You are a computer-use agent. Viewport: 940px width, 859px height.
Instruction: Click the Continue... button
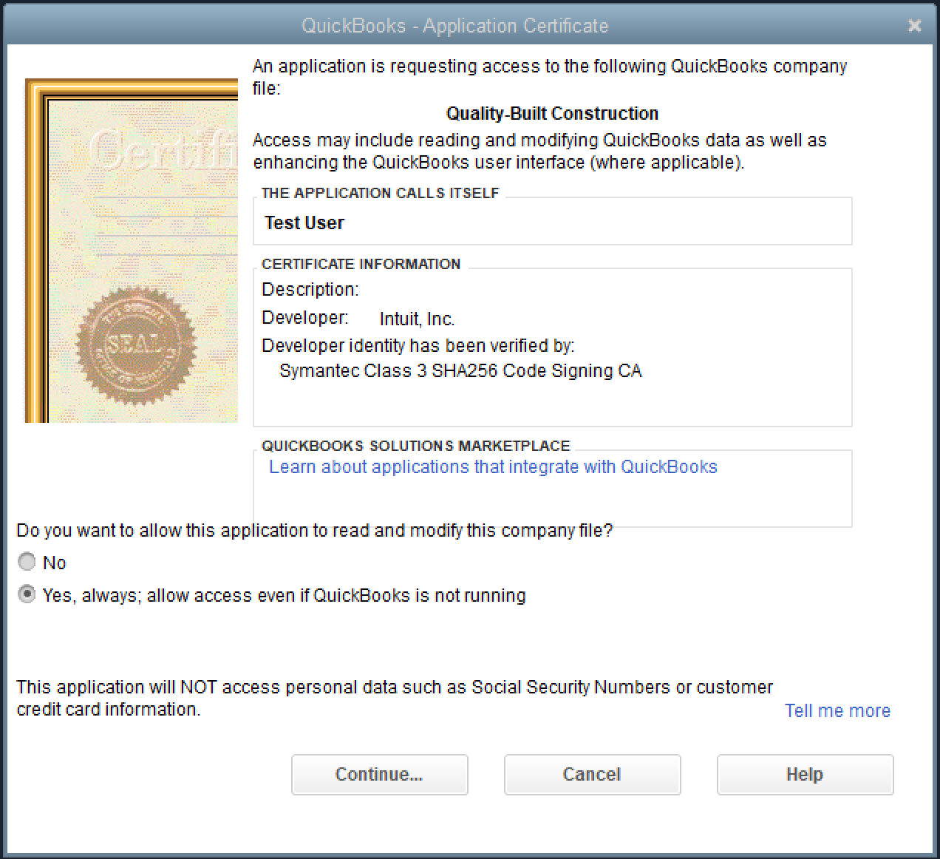379,774
